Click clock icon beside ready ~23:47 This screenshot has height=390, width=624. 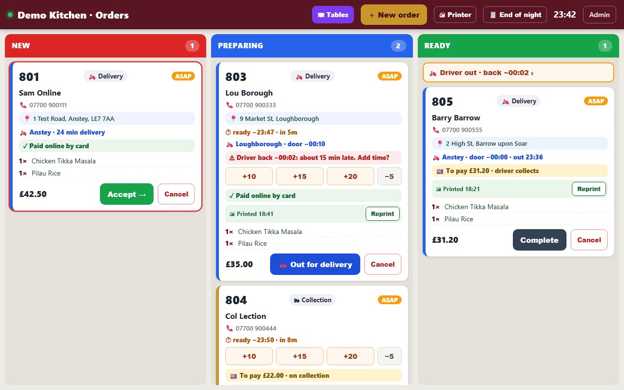click(x=228, y=132)
